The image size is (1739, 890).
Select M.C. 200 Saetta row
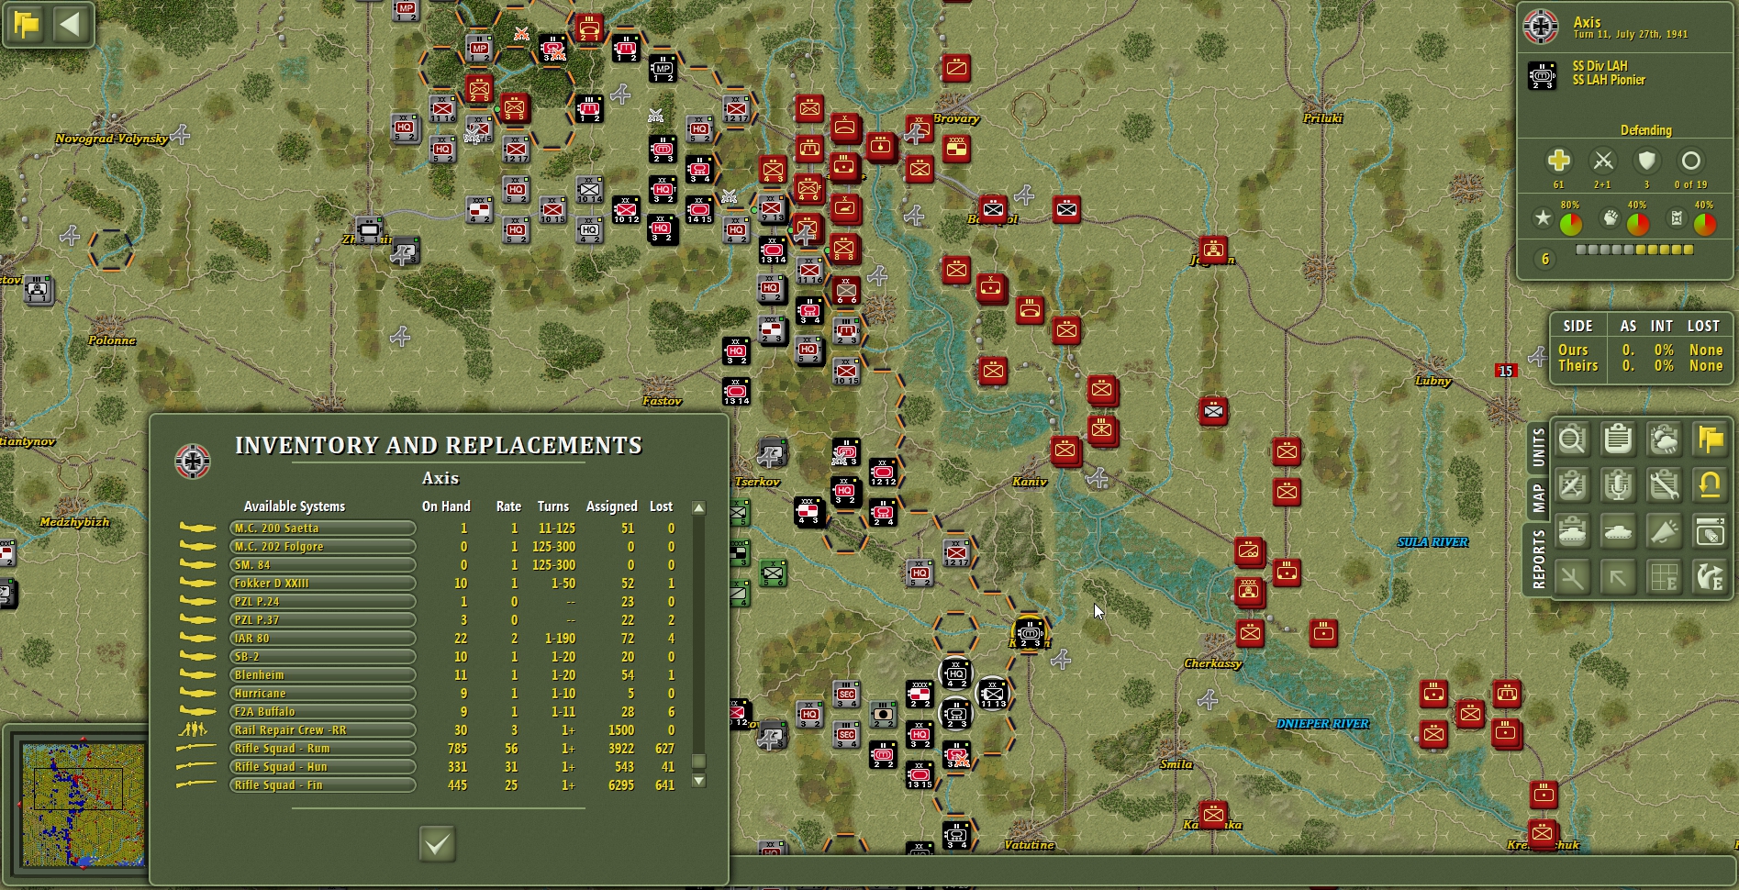[322, 528]
